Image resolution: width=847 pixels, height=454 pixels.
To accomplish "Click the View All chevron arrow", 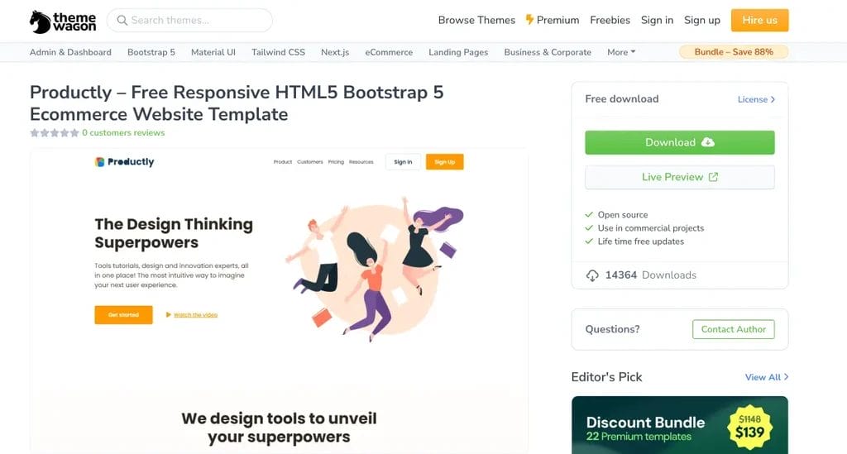I will click(x=786, y=377).
